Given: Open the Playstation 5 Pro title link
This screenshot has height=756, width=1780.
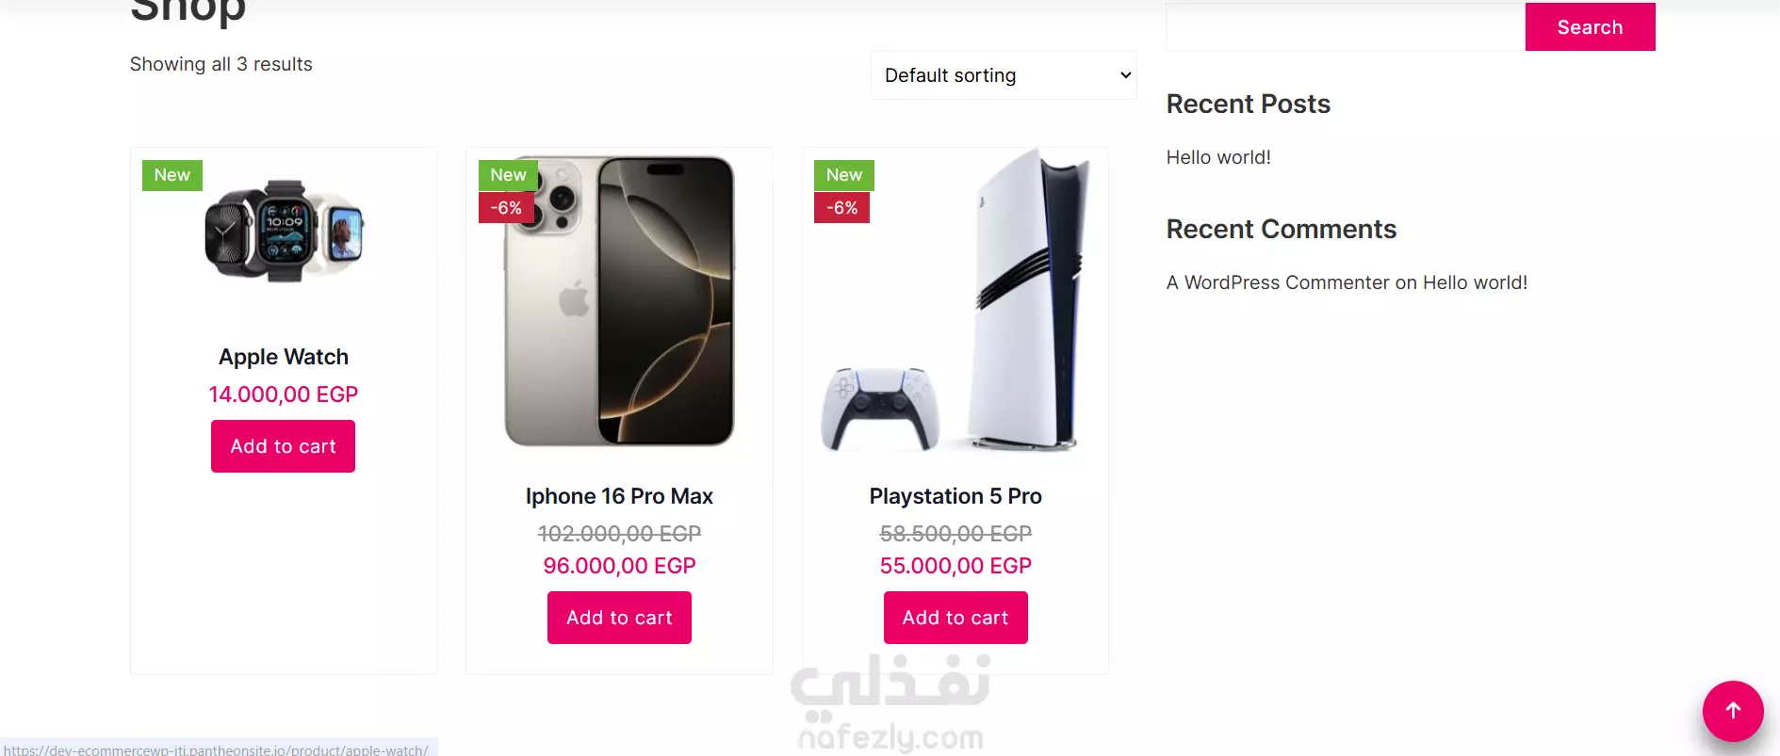Looking at the screenshot, I should 955,496.
